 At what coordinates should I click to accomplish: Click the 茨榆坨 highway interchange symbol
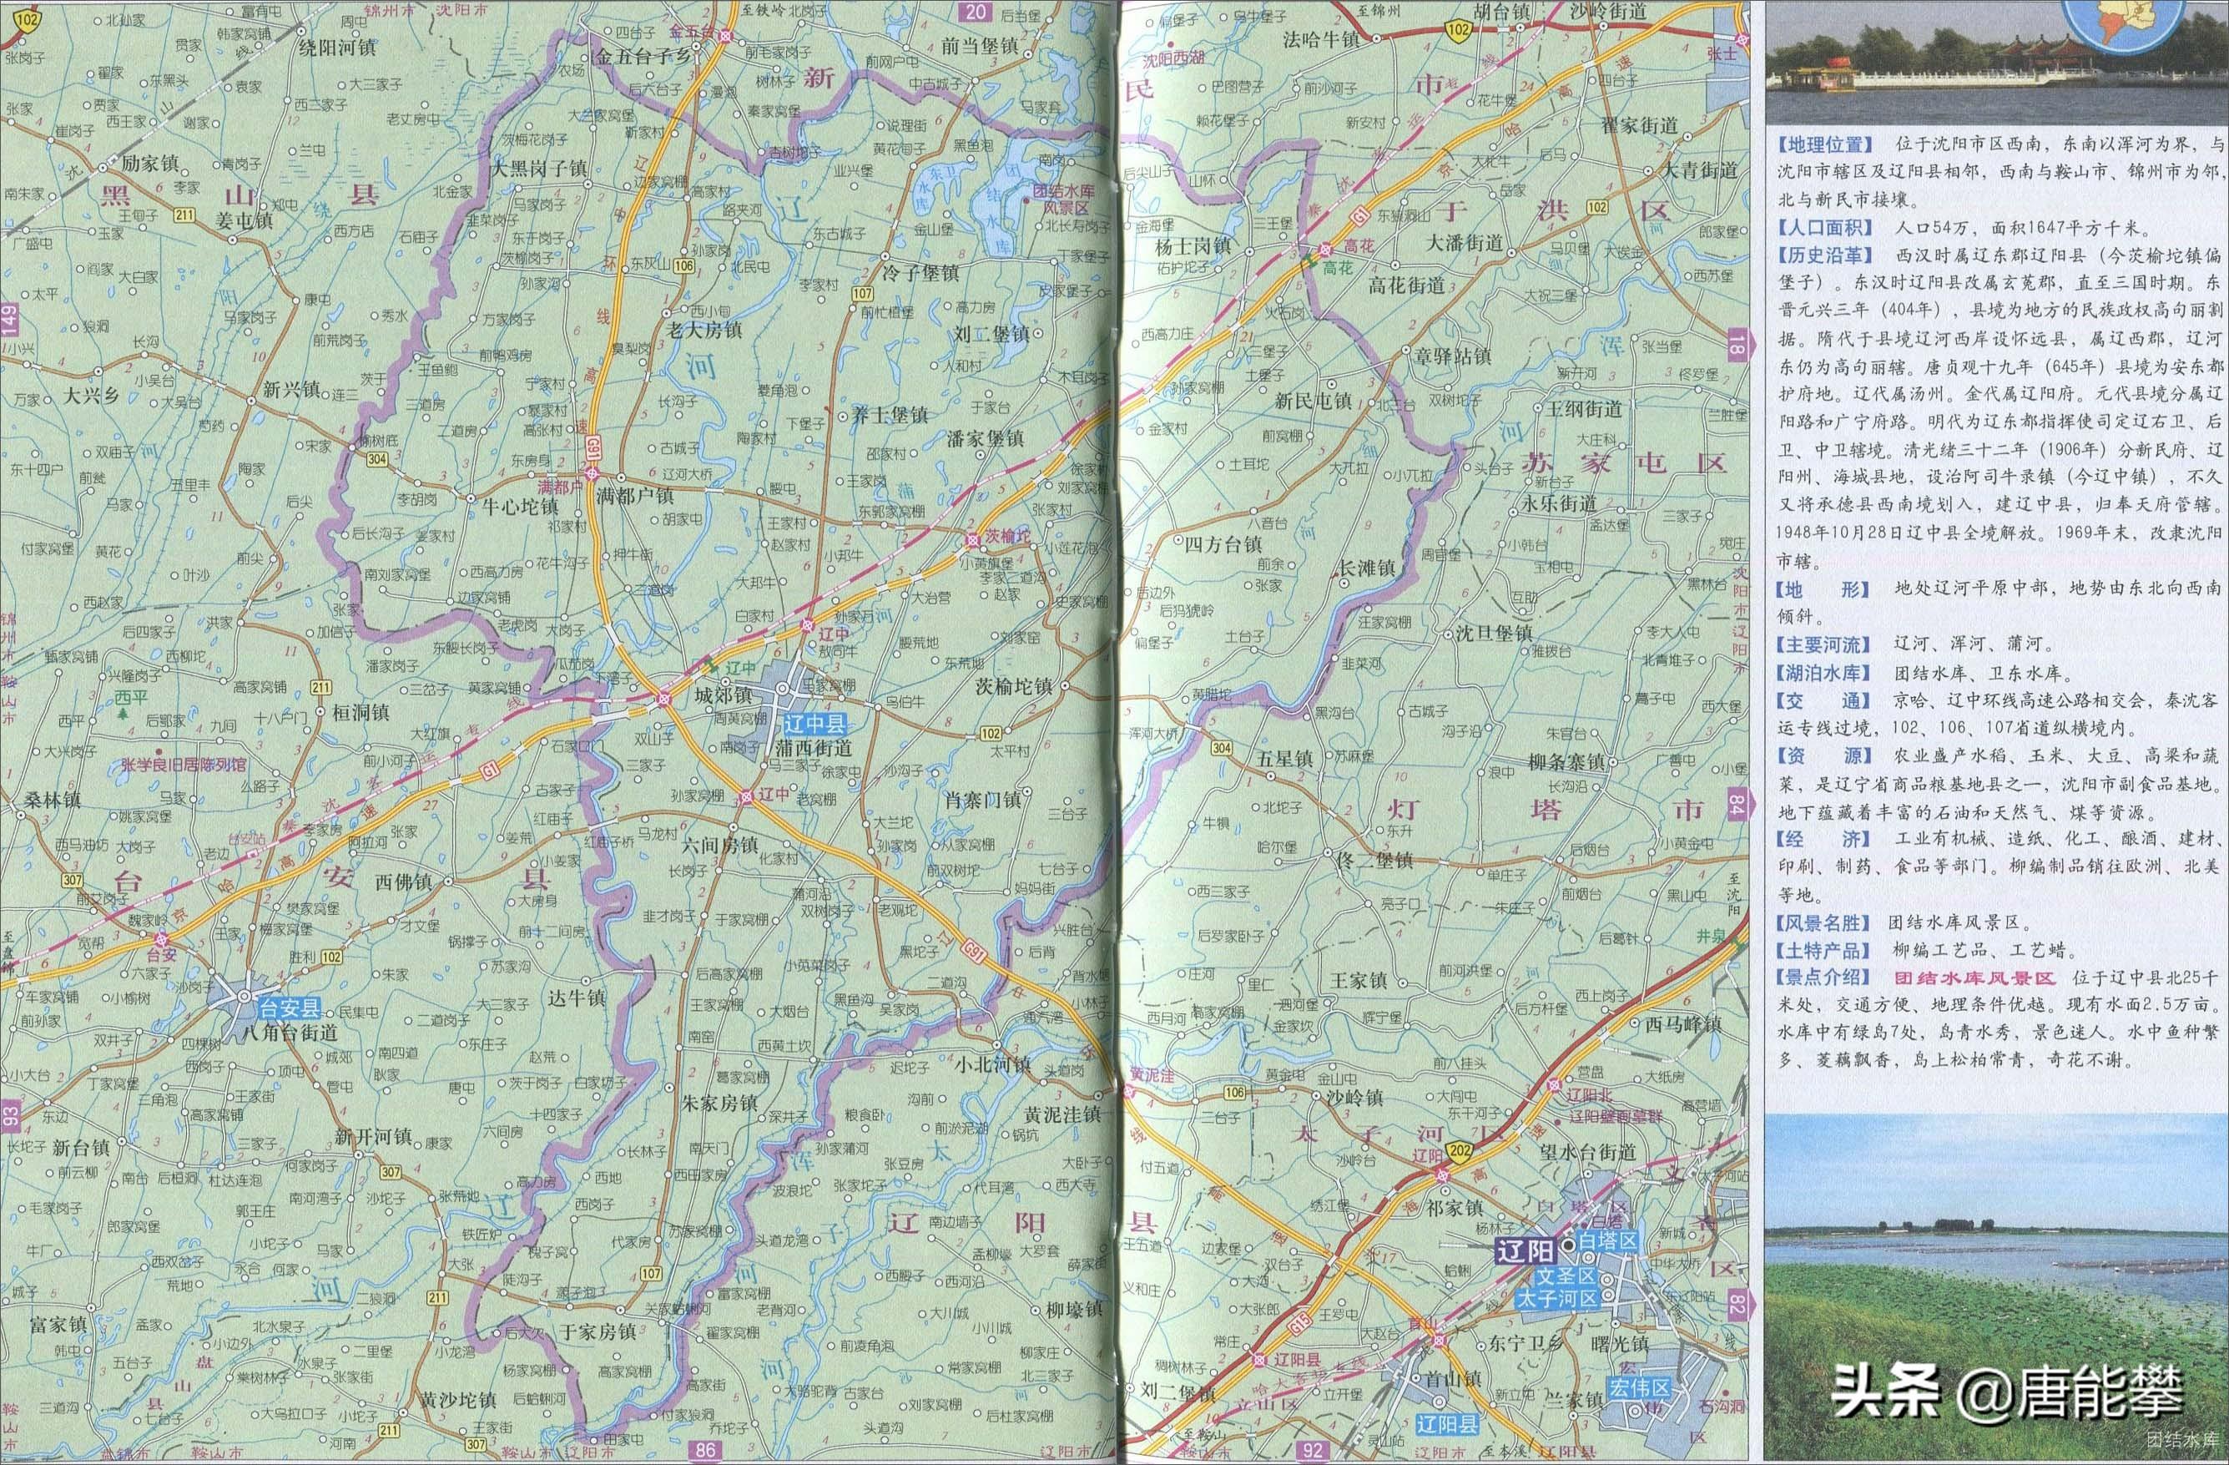[x=972, y=540]
